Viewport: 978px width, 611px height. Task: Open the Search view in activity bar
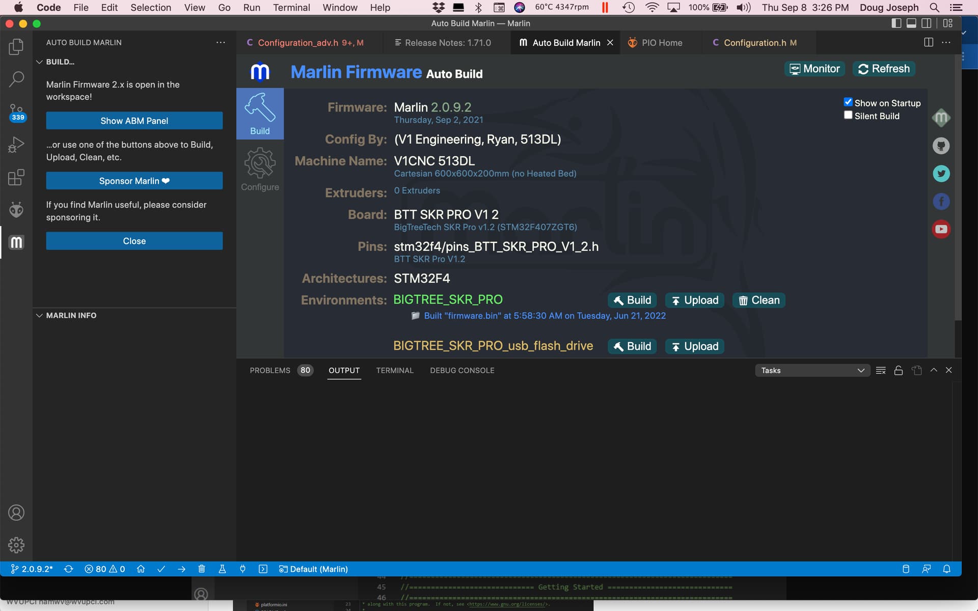coord(16,79)
